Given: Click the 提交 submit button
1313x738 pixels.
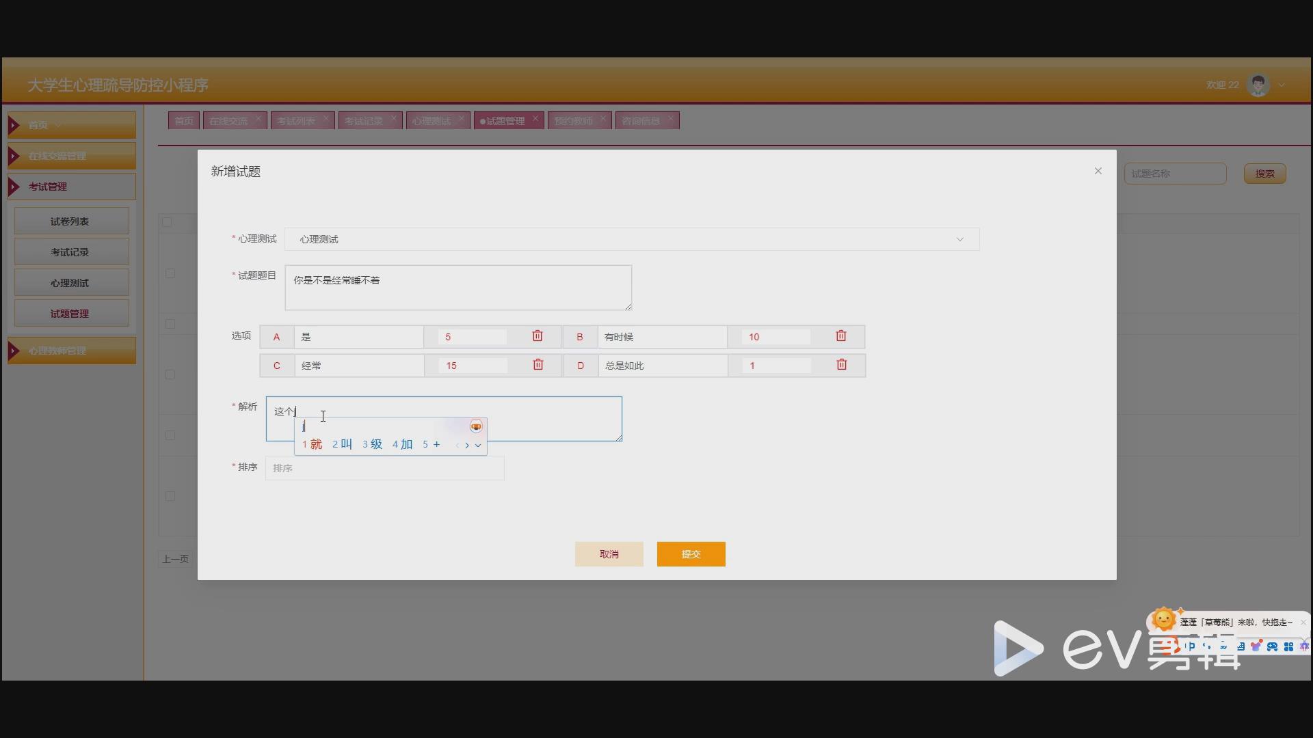Looking at the screenshot, I should point(691,554).
